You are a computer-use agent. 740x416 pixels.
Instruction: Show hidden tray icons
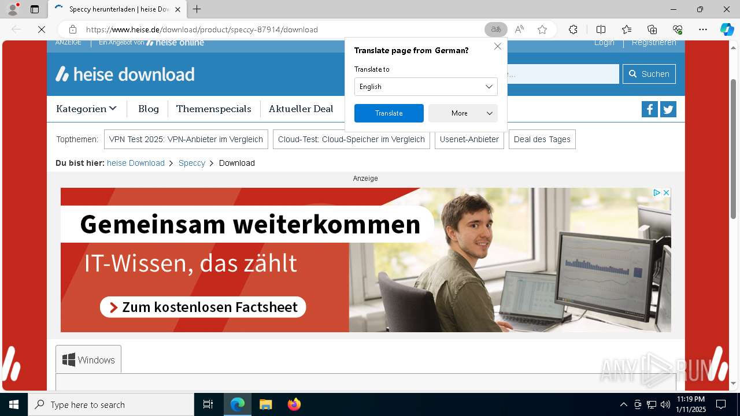623,404
